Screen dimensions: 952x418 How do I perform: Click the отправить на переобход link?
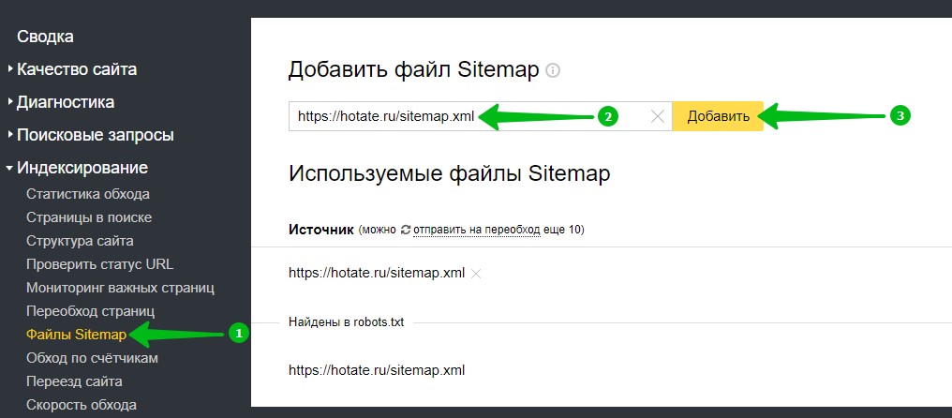coord(477,231)
